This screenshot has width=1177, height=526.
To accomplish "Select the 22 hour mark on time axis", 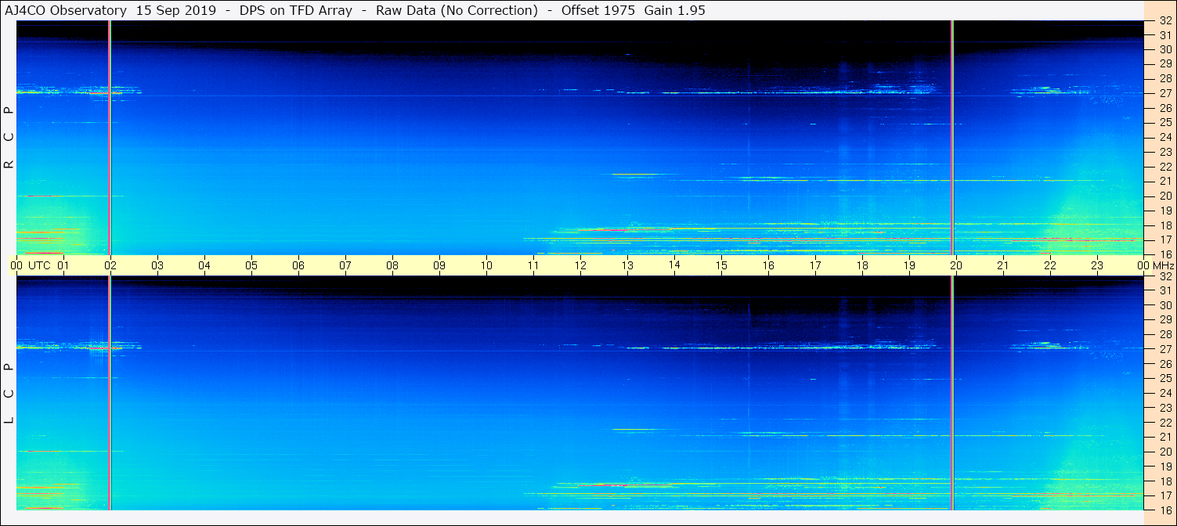I will pyautogui.click(x=1050, y=265).
